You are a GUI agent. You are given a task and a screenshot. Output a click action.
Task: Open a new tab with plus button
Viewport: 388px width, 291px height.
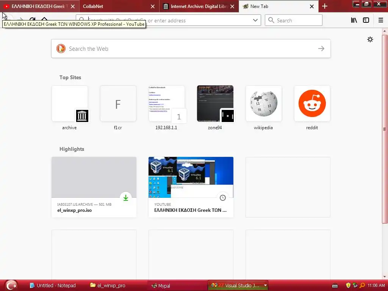point(325,6)
